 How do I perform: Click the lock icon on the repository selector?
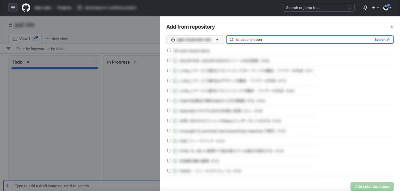(173, 39)
